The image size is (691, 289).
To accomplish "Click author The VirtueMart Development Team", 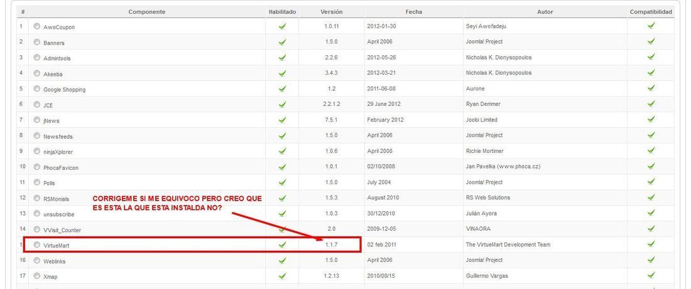I will point(508,244).
